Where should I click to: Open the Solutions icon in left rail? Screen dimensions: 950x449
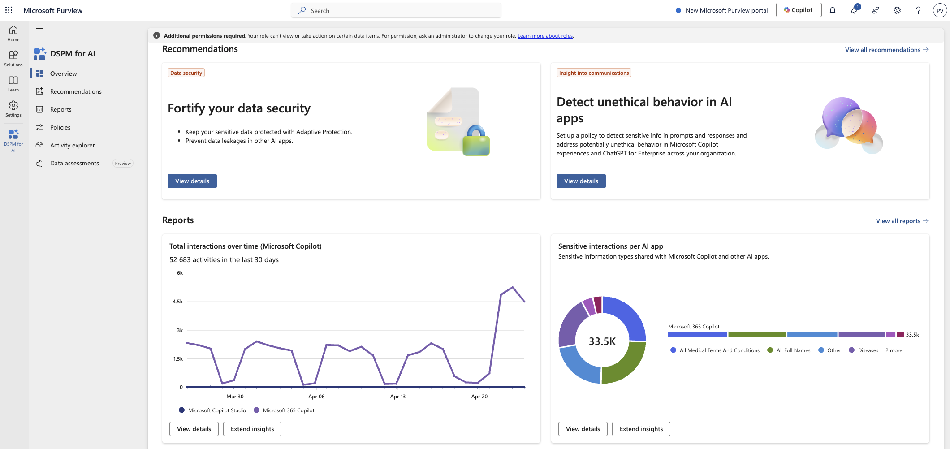13,58
